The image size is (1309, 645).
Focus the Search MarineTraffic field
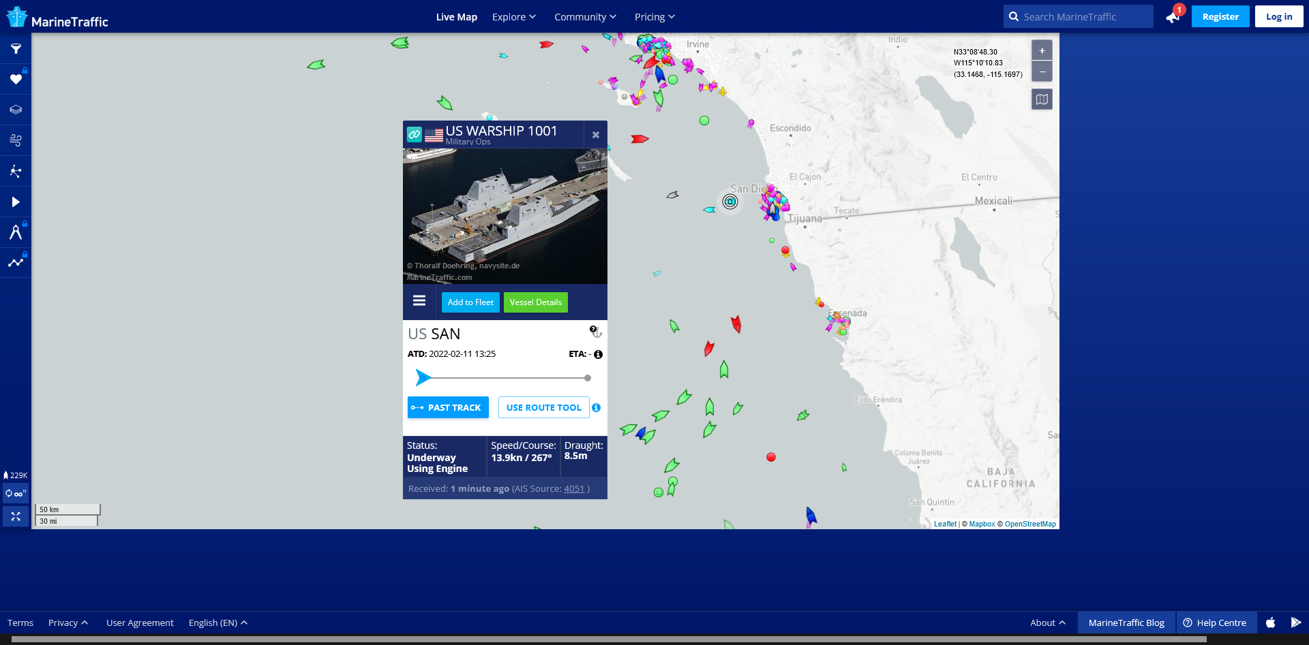click(1079, 16)
